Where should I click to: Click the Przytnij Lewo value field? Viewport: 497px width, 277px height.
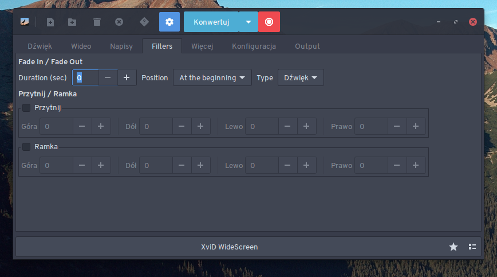pos(262,126)
